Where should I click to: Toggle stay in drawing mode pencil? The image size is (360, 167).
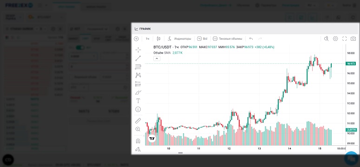point(138,149)
